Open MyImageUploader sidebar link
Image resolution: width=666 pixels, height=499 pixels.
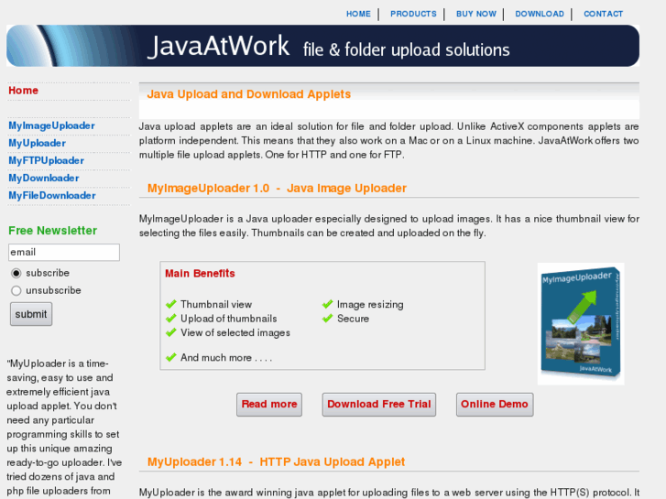point(51,125)
